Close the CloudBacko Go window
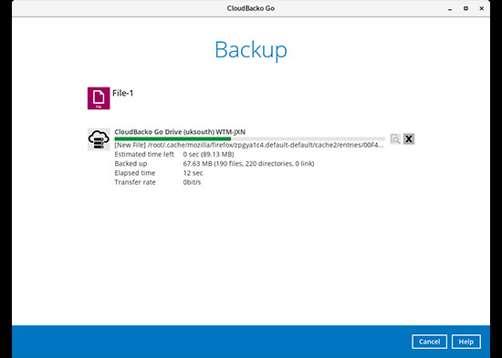Image resolution: width=502 pixels, height=358 pixels. tap(482, 8)
